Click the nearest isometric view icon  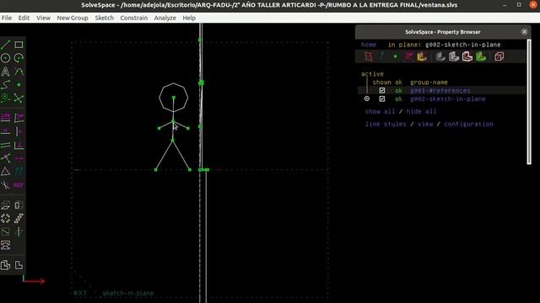6,265
